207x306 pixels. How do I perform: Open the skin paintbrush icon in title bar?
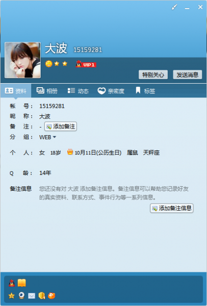(174, 8)
